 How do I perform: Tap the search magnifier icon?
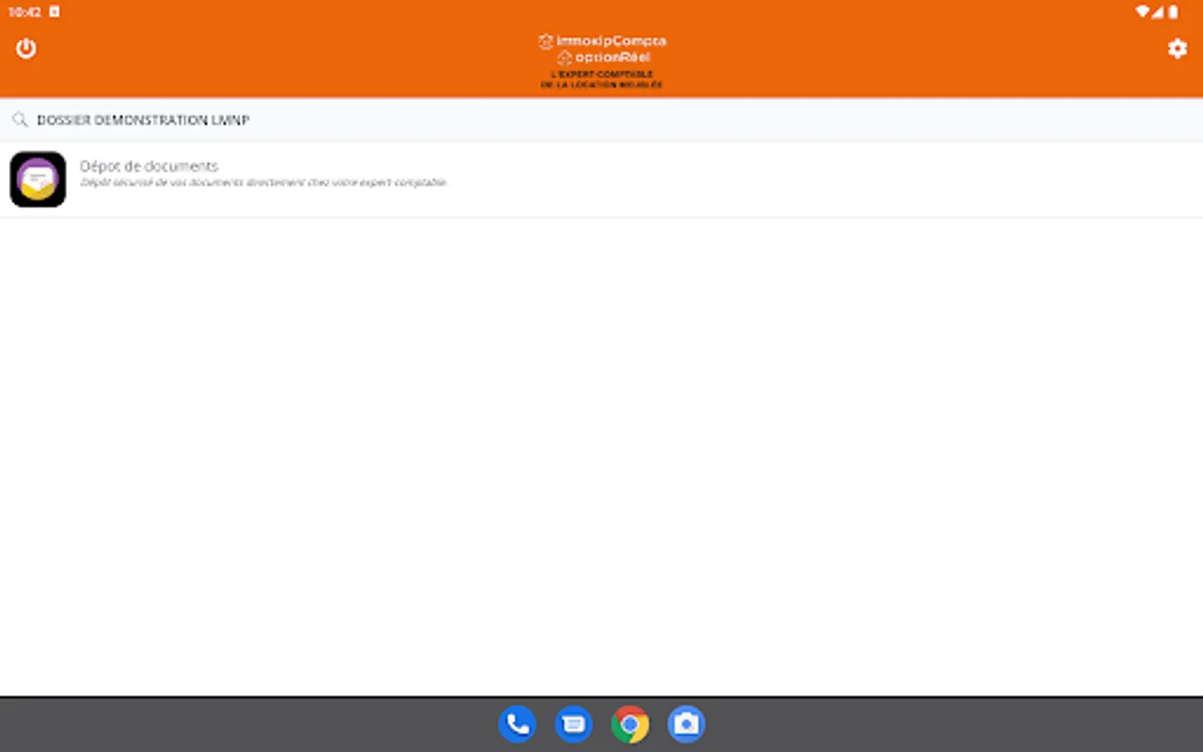click(20, 119)
